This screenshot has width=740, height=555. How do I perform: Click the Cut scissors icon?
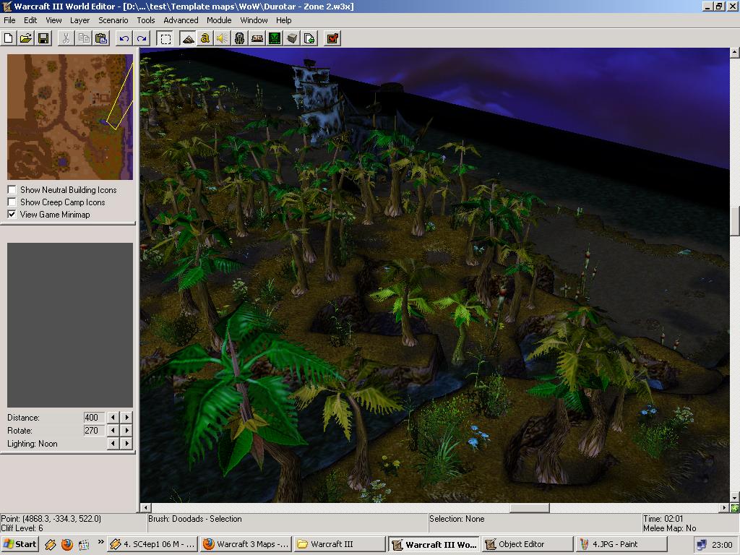(x=66, y=38)
